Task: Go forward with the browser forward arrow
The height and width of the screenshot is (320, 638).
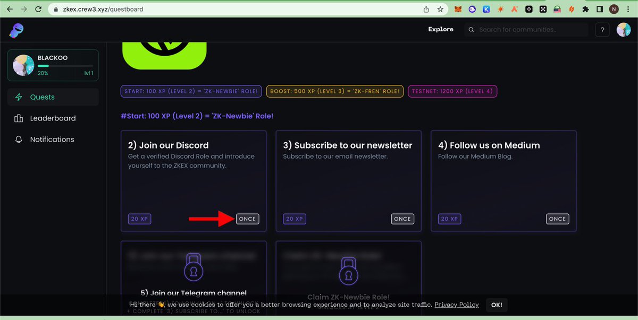Action: click(23, 9)
